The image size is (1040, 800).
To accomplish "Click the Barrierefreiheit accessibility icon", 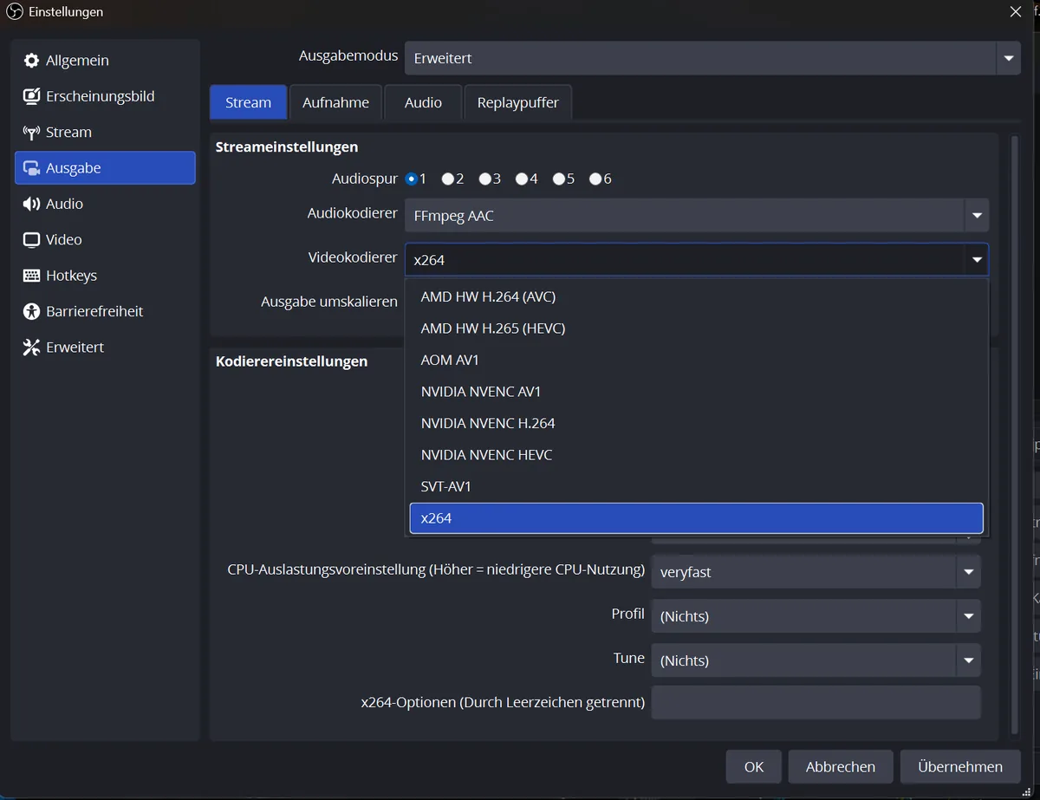I will (31, 311).
